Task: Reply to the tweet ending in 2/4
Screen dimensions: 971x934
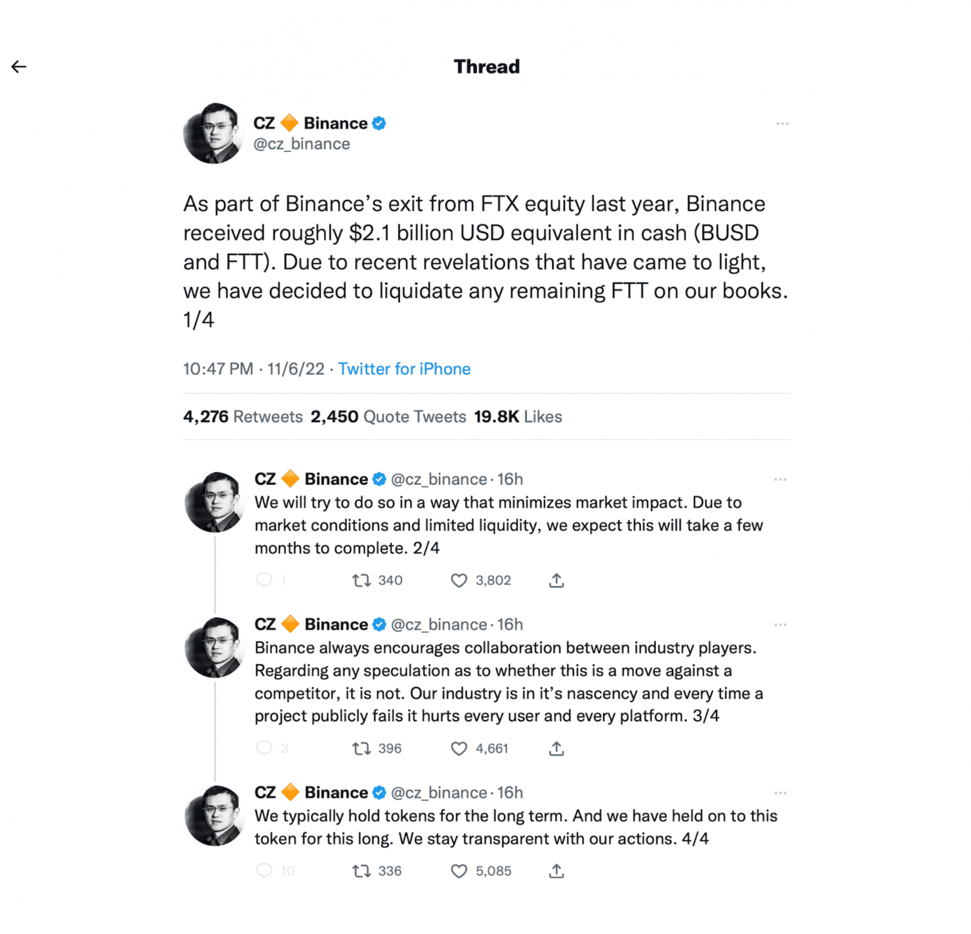Action: (x=265, y=581)
